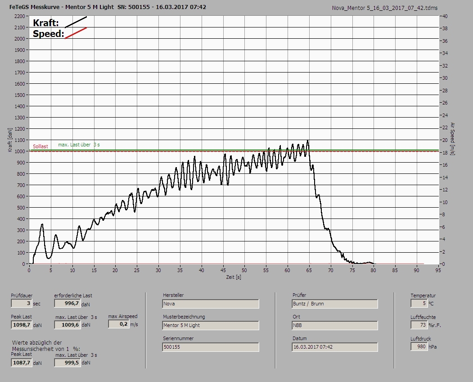Click the Seriennummer field showing 500155
Screen dimensions: 473x382
[211, 347]
